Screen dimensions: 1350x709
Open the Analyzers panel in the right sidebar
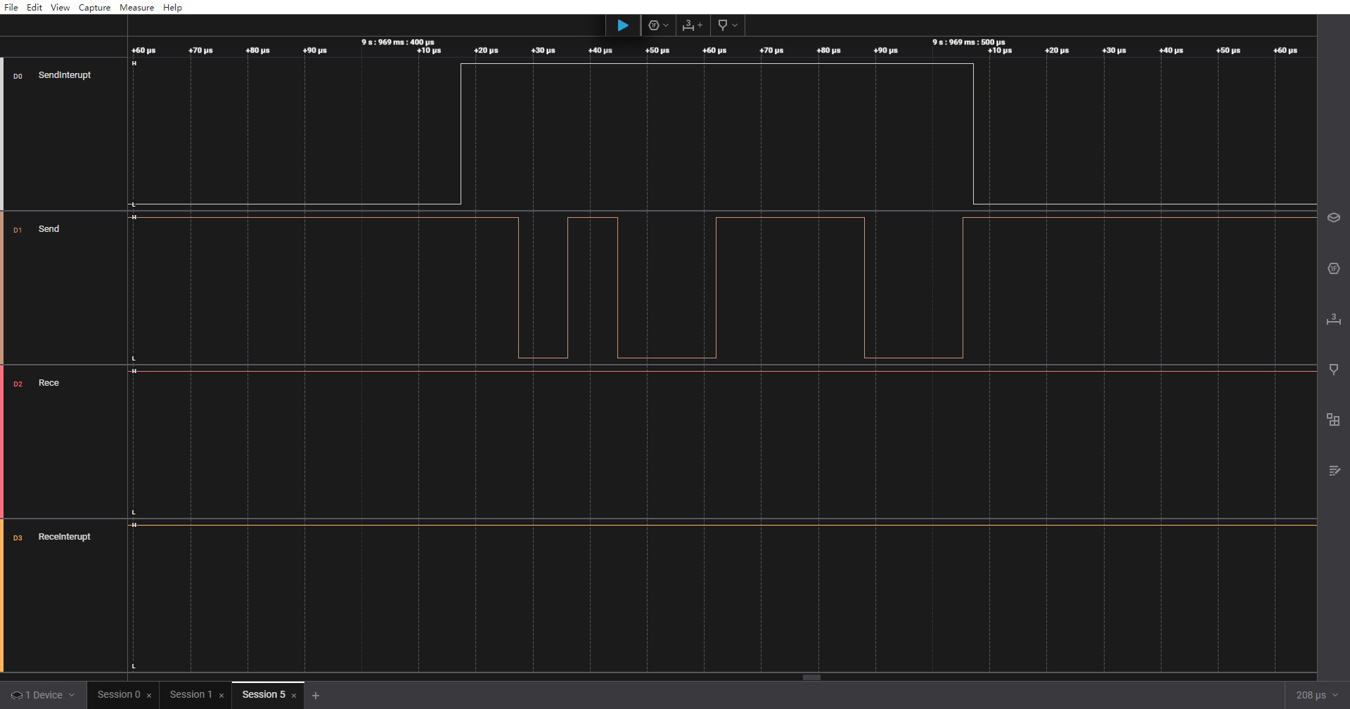tap(1333, 268)
